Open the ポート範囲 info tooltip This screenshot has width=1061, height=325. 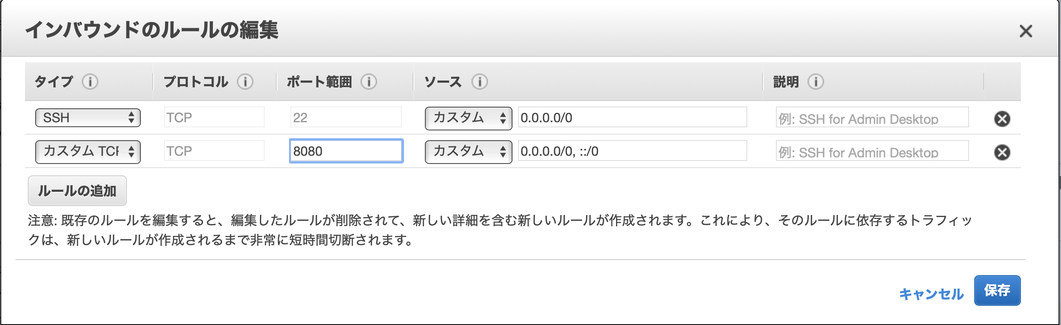370,81
